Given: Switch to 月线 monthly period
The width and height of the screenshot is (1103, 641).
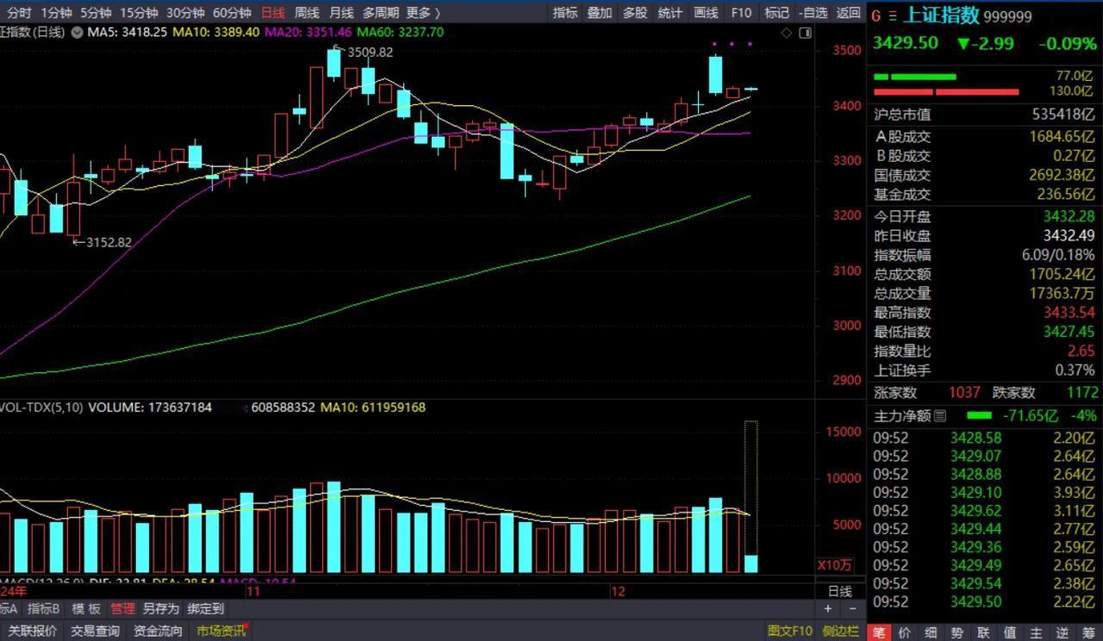Looking at the screenshot, I should click(341, 12).
